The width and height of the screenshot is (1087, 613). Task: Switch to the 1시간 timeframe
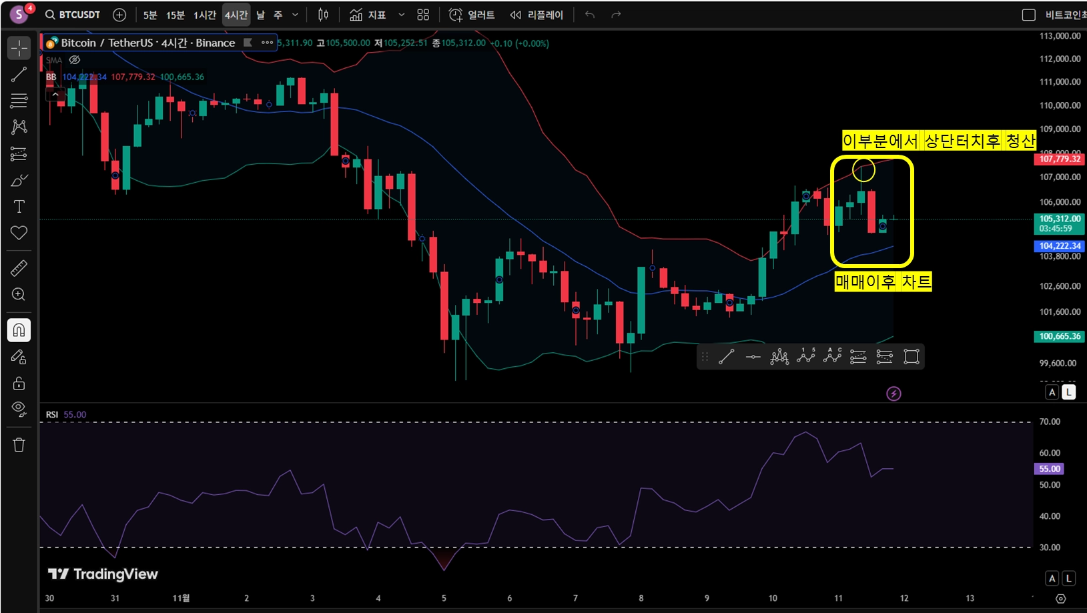pyautogui.click(x=205, y=15)
